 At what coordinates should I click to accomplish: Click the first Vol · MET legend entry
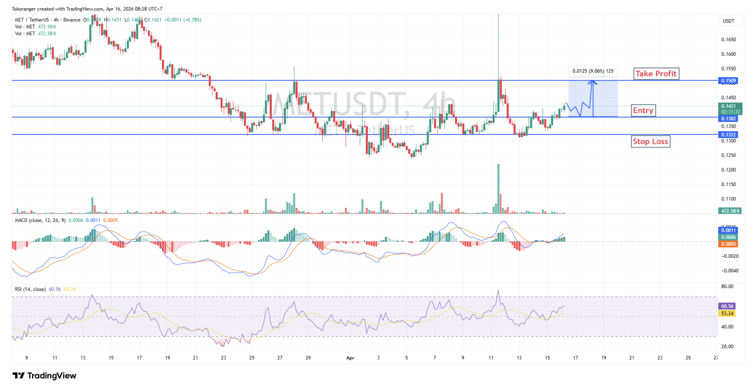click(x=25, y=27)
